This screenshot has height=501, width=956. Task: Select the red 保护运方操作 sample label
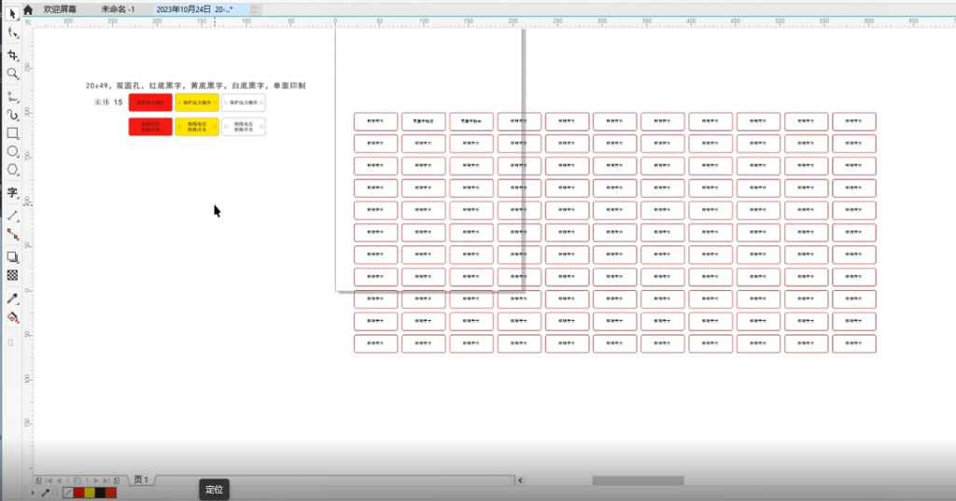pyautogui.click(x=150, y=103)
